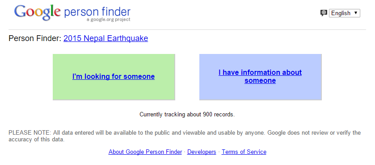Image resolution: width=375 pixels, height=165 pixels.
Task: Open About Google Person Finder link
Action: click(145, 152)
